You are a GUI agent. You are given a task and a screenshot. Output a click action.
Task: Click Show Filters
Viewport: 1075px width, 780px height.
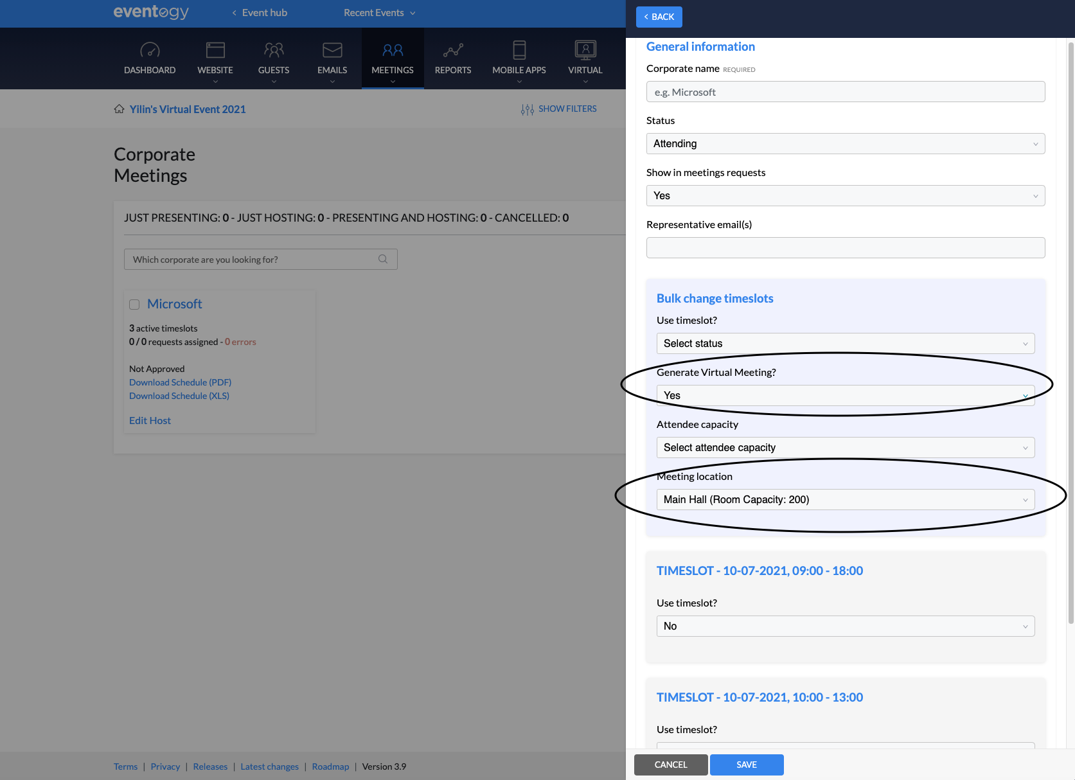(x=567, y=109)
